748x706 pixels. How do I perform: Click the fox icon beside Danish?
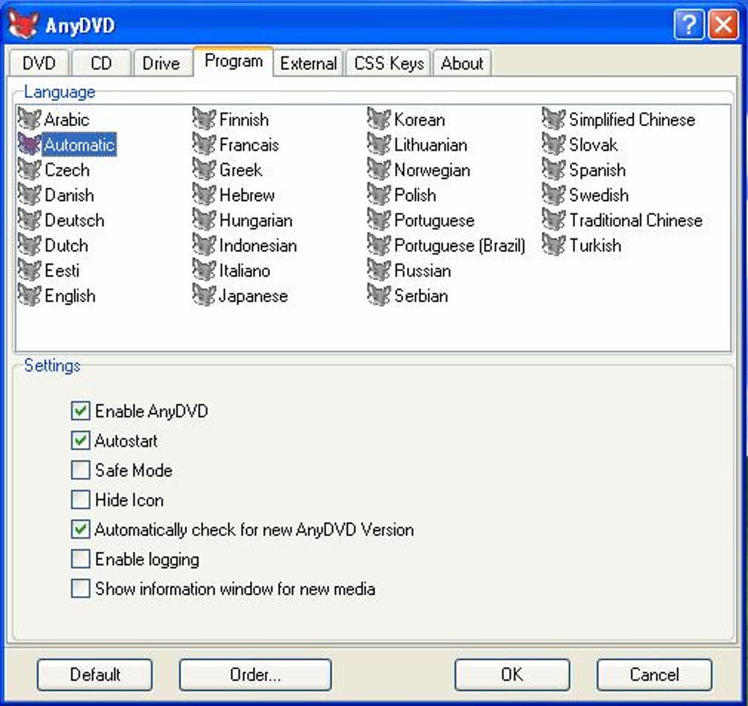click(29, 194)
